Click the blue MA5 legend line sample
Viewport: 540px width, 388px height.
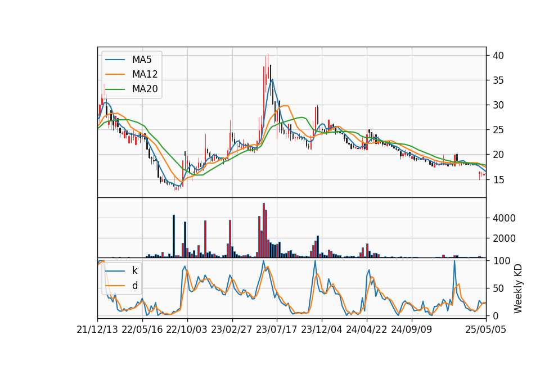(115, 60)
